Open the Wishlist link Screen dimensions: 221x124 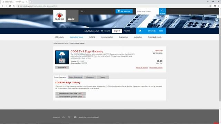127,31
